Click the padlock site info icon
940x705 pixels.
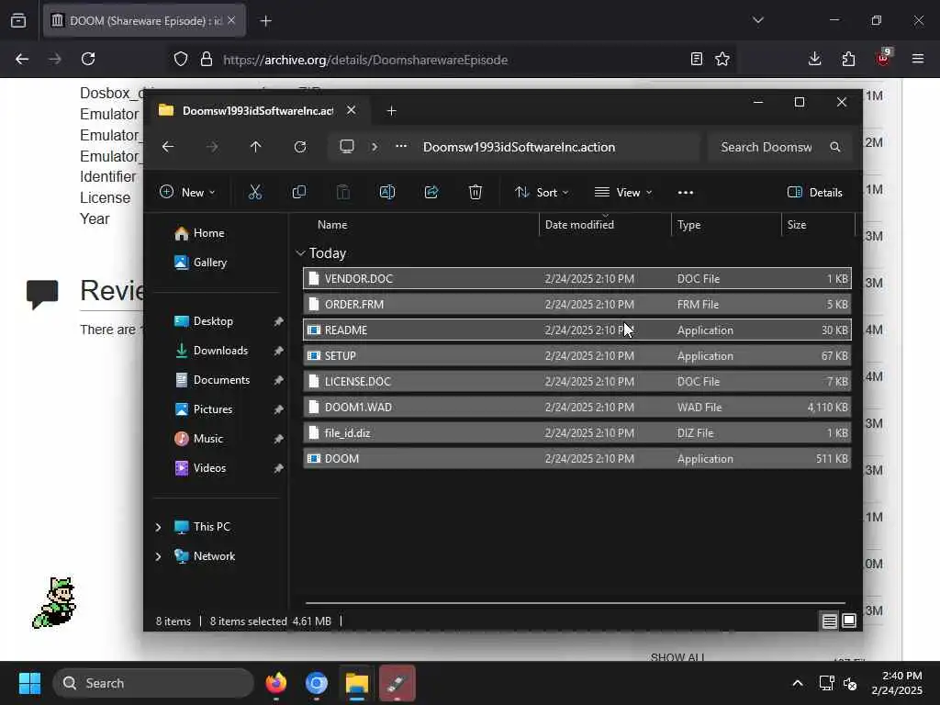tap(207, 59)
